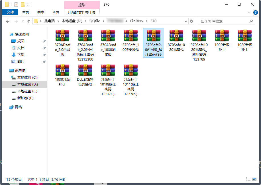Screen dimensions: 261x185
Task: Open the recent locations dropdown arrow
Action: (x=23, y=21)
